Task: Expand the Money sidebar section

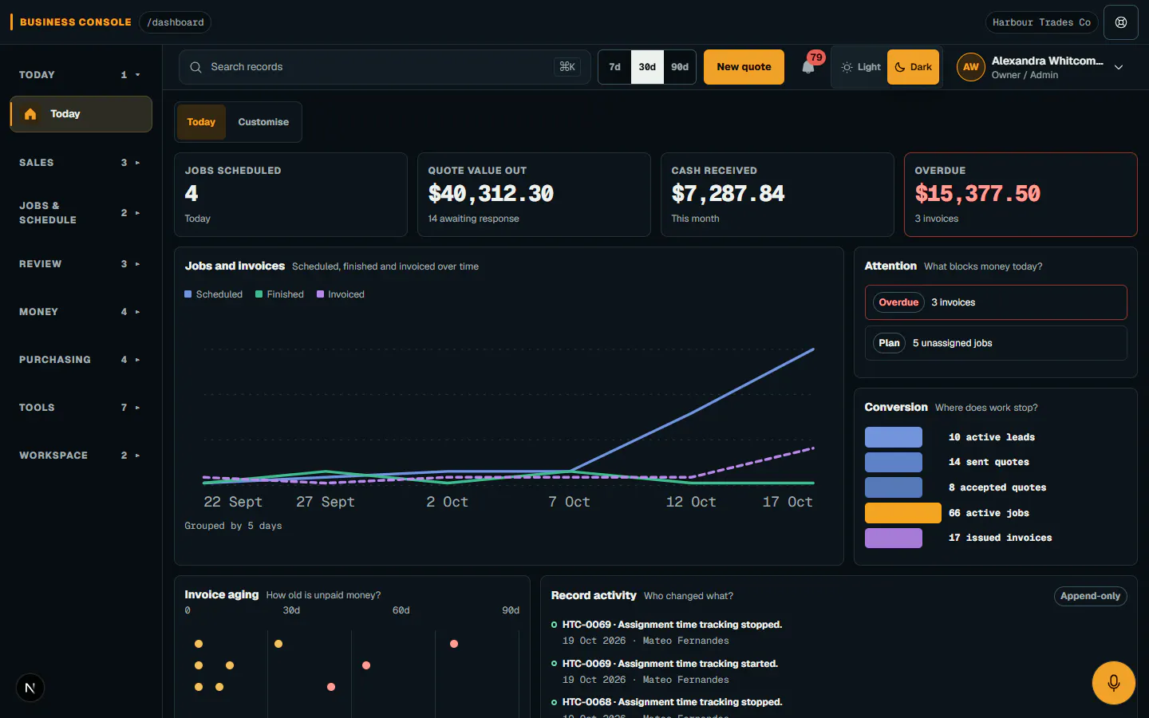Action: tap(80, 312)
